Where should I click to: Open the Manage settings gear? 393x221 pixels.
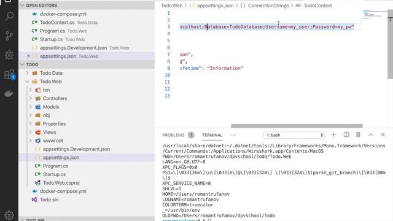point(9,215)
